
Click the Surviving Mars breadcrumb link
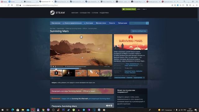[x=93, y=29]
